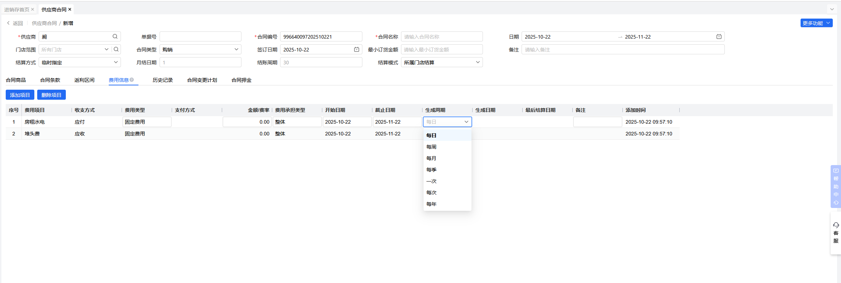Close the 供应商合同 tab
The height and width of the screenshot is (283, 841).
point(70,9)
